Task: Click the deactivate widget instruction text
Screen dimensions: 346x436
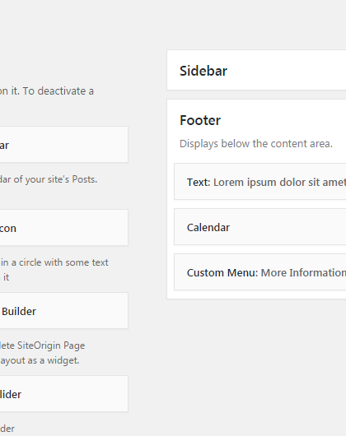Action: pos(47,91)
